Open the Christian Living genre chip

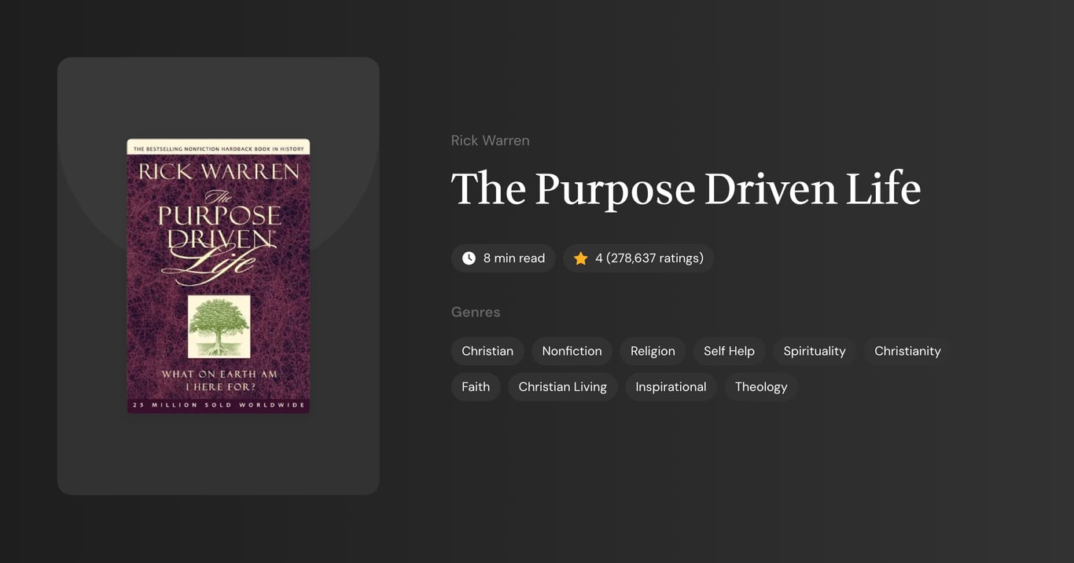[x=562, y=386]
